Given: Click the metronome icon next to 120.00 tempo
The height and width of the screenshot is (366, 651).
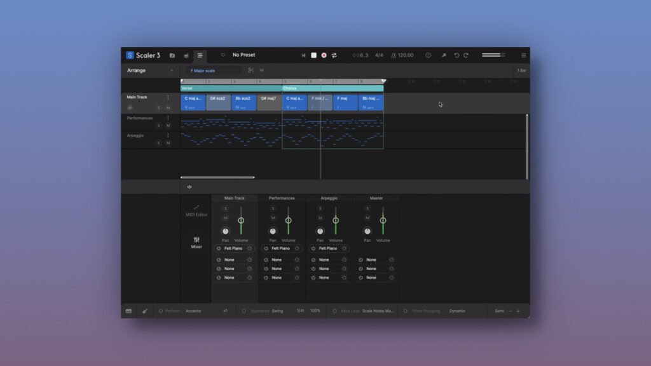Looking at the screenshot, I should (x=394, y=55).
